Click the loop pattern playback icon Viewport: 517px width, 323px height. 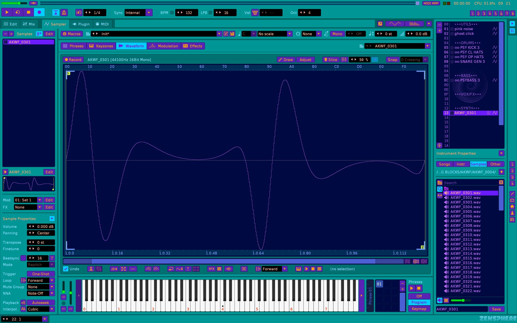18,12
